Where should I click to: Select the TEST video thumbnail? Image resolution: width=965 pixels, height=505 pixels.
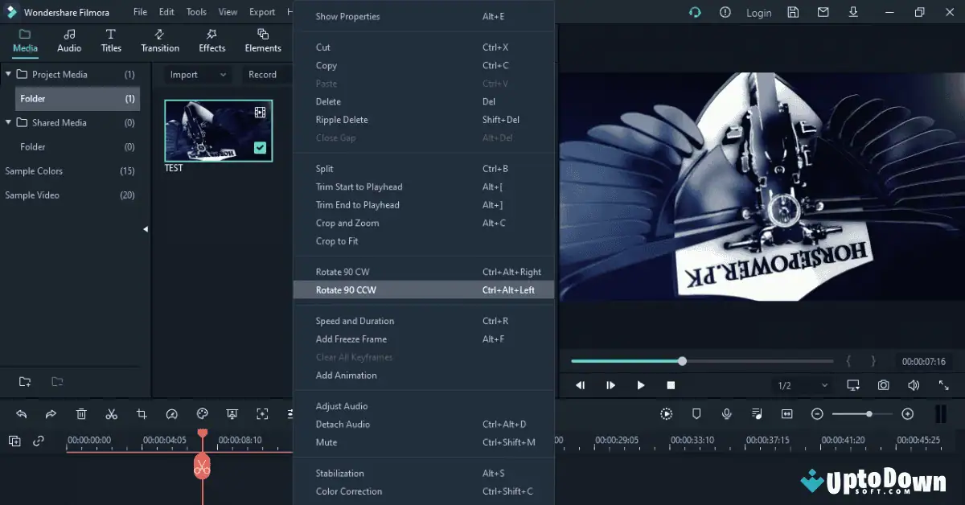coord(217,130)
